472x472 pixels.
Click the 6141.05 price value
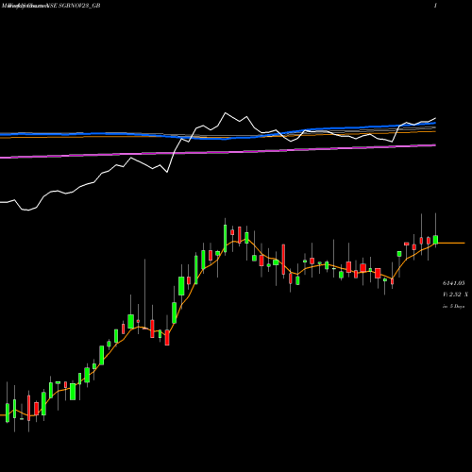point(453,283)
